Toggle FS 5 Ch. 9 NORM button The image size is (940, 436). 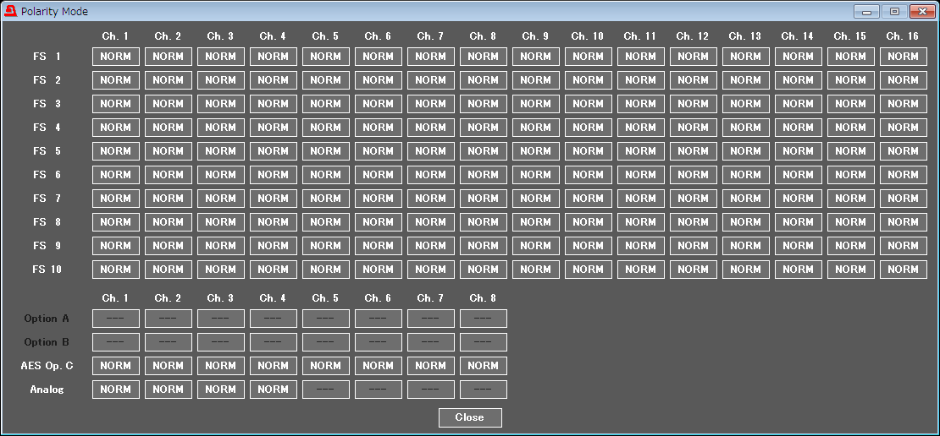536,151
